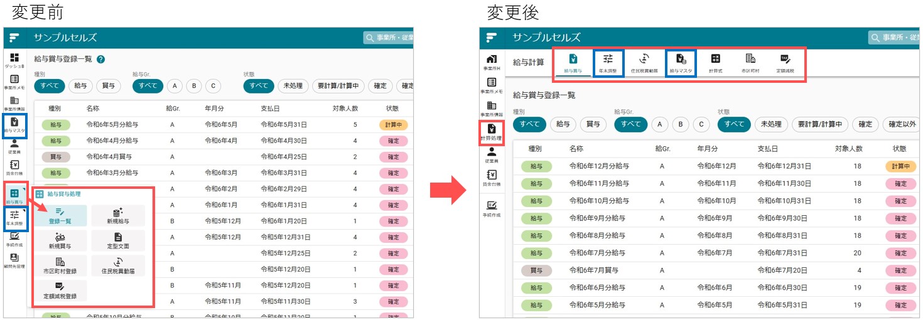This screenshot has height=320, width=923.
Task: Click app logo in 変更前 header
Action: tap(14, 38)
